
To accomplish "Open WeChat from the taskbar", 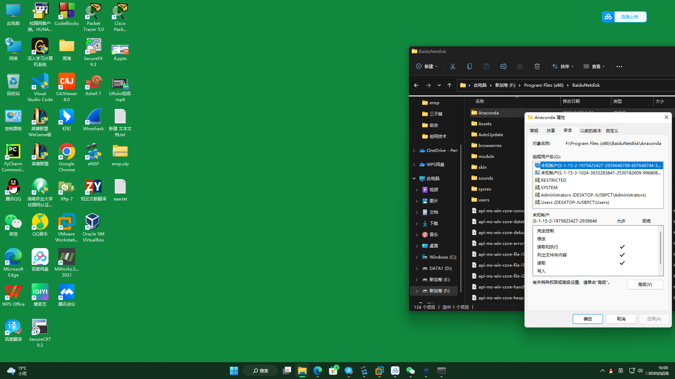I will pos(410,371).
